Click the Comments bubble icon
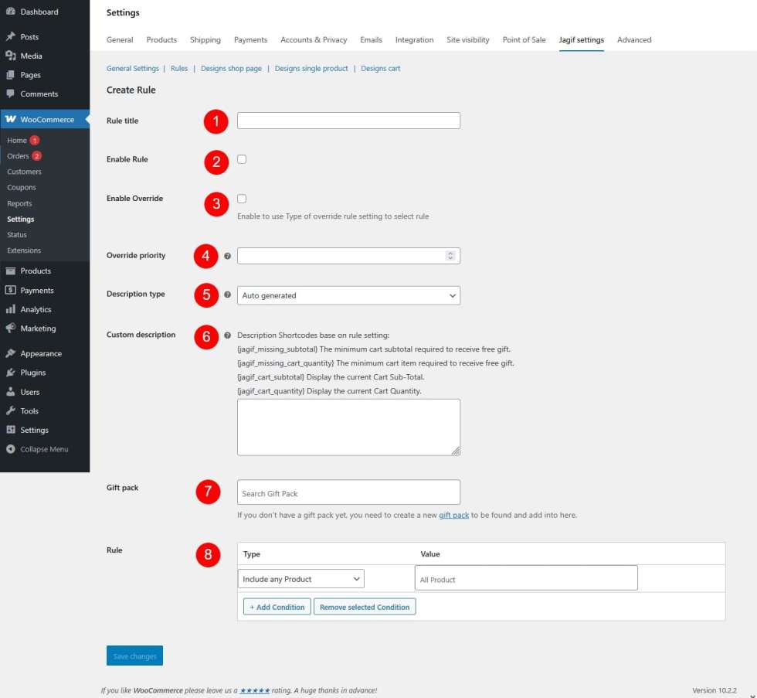This screenshot has width=757, height=698. pyautogui.click(x=10, y=94)
